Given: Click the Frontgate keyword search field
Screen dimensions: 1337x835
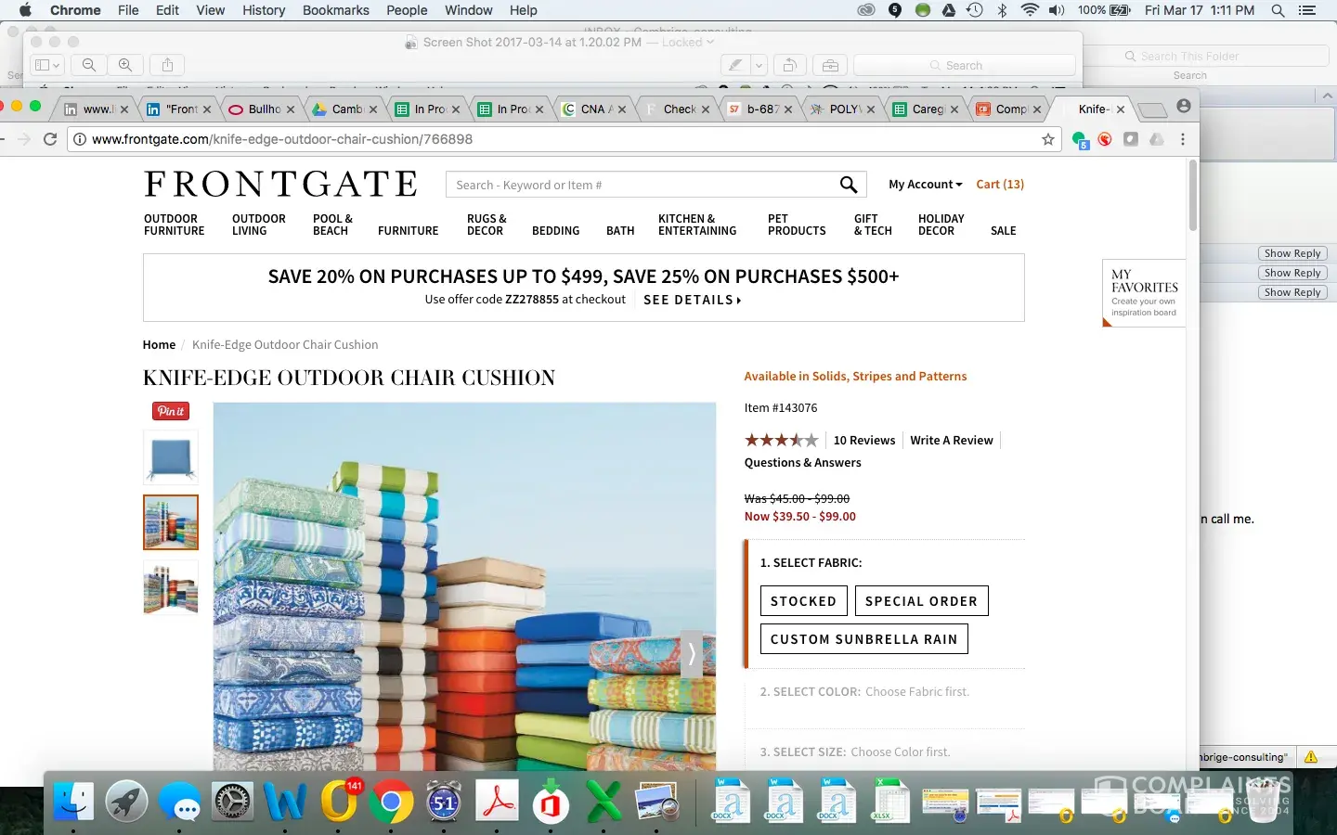Looking at the screenshot, I should tap(644, 185).
